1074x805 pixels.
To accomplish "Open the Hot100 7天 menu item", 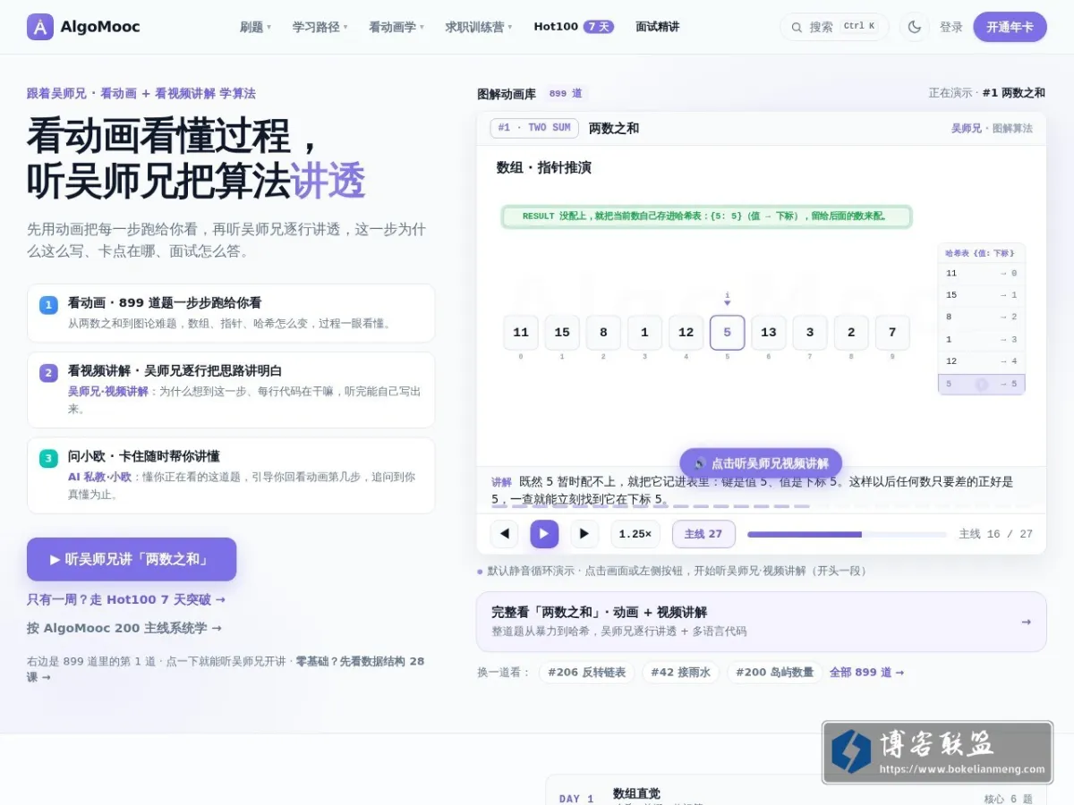I will (574, 27).
